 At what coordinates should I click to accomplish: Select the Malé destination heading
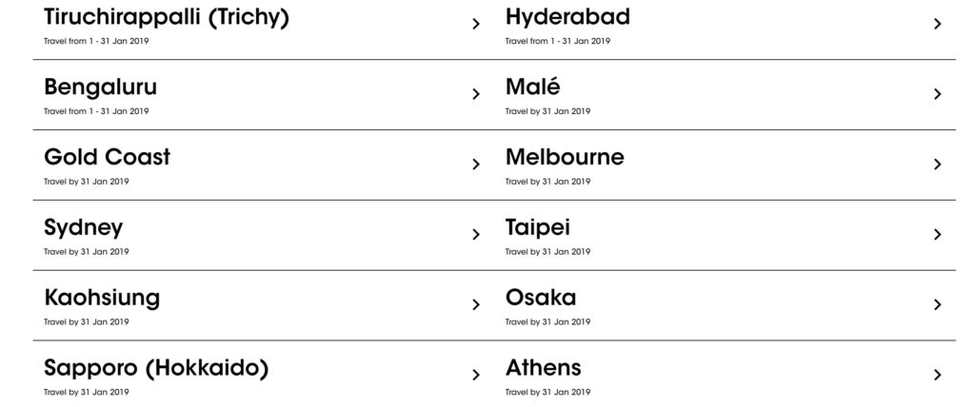[x=532, y=87]
